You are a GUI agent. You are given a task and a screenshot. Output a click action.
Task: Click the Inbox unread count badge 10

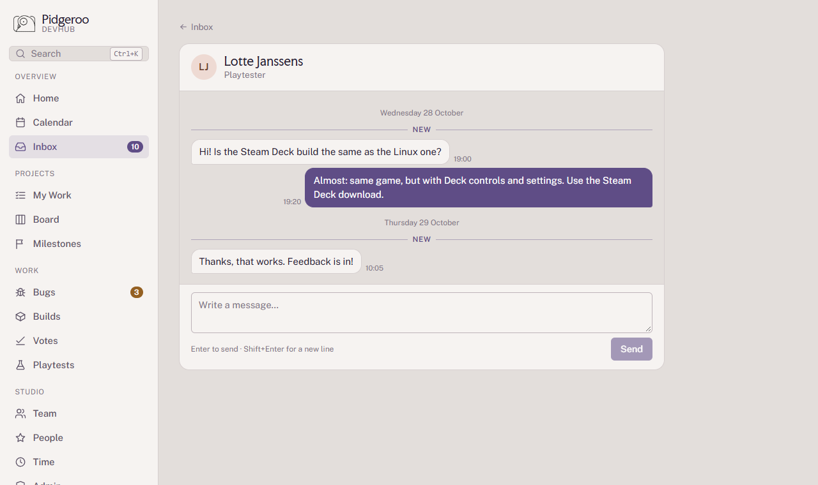tap(135, 147)
